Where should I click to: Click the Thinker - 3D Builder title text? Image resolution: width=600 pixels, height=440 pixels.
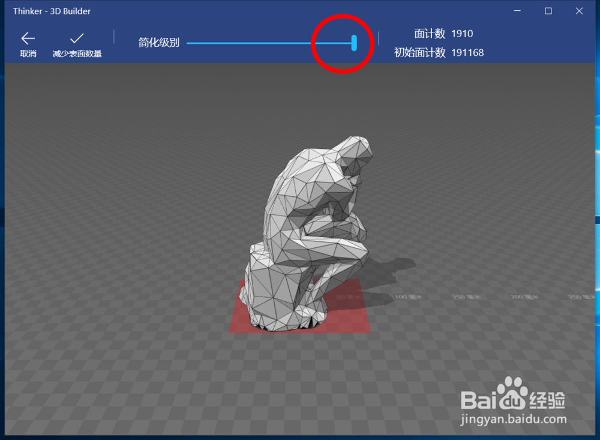click(x=52, y=11)
